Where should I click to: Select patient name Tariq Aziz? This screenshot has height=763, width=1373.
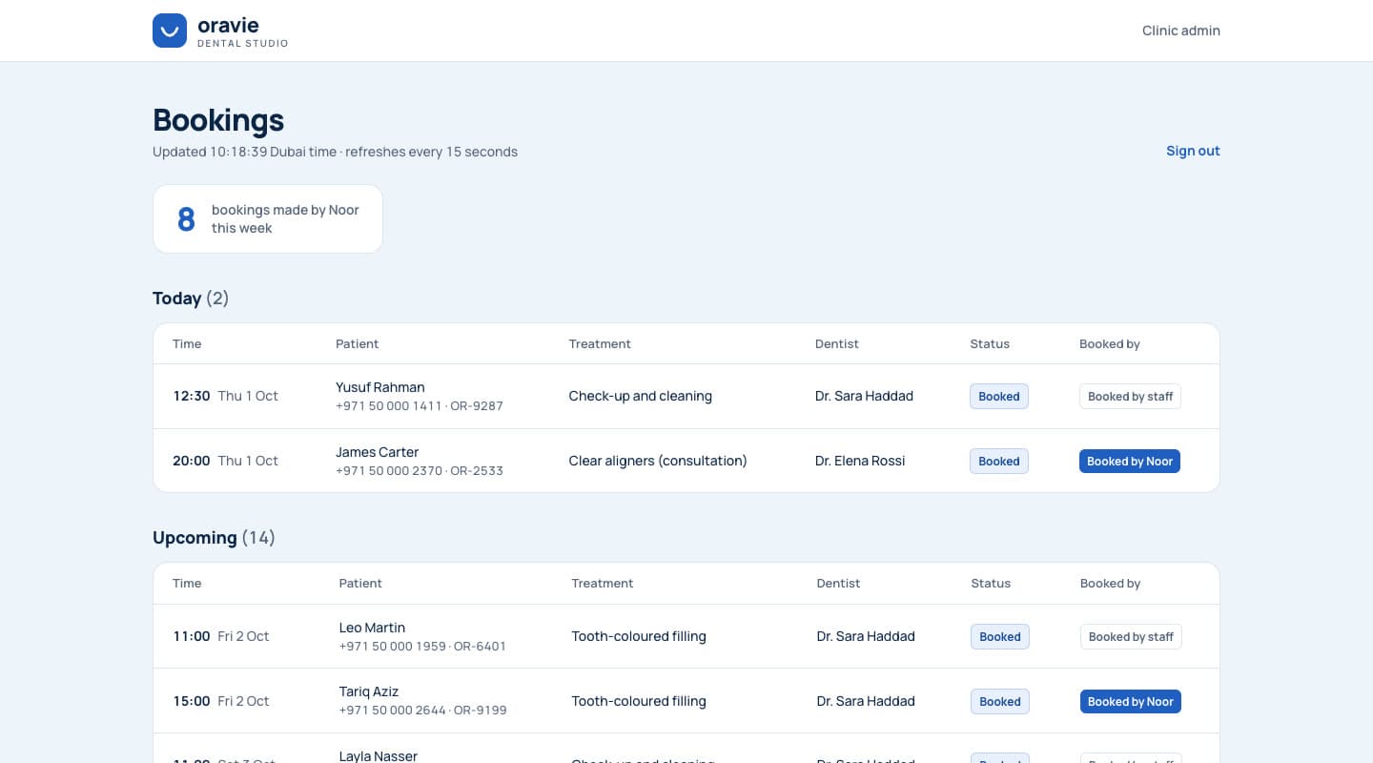click(369, 691)
